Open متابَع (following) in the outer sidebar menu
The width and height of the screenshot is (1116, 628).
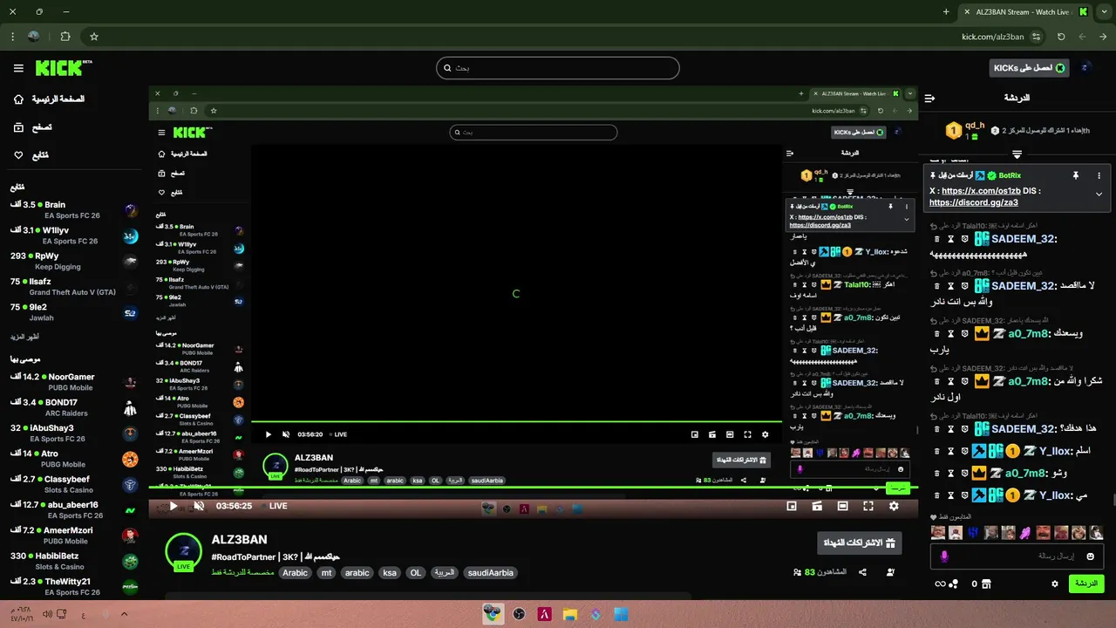(x=31, y=155)
